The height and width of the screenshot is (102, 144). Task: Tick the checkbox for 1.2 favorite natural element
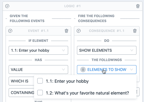pyautogui.click(x=40, y=93)
